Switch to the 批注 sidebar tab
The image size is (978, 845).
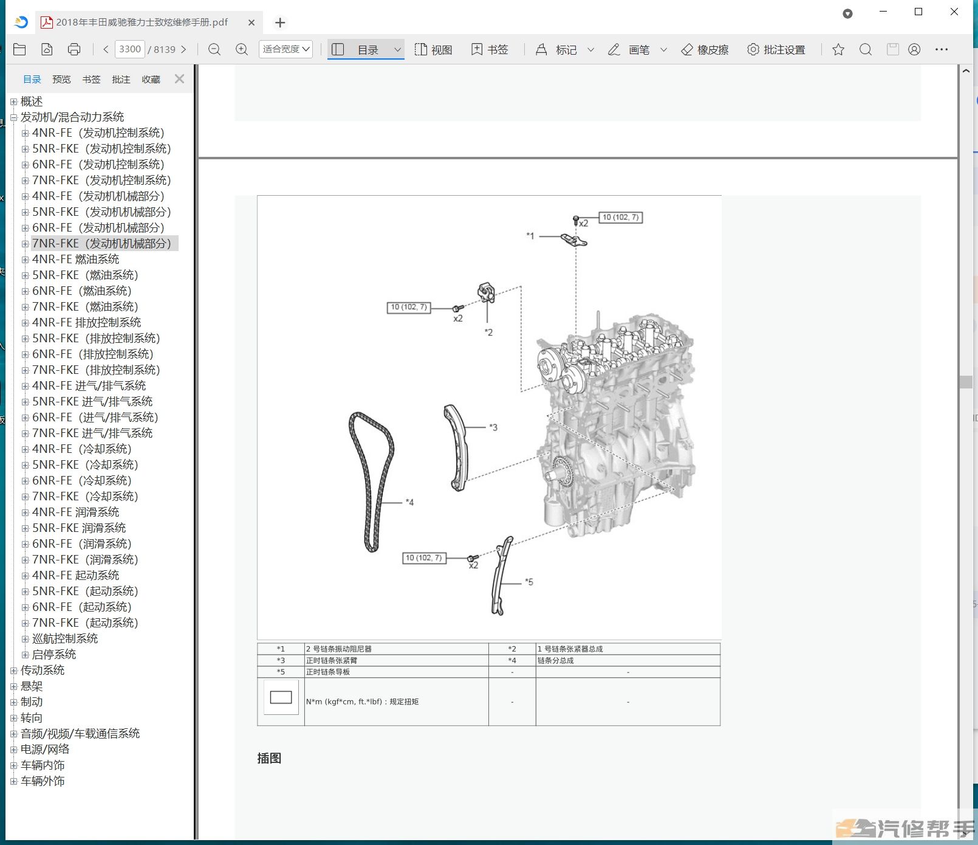click(x=121, y=80)
